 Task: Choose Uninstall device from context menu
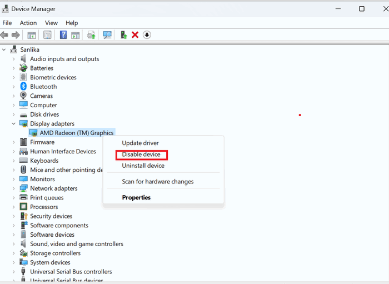coord(143,166)
